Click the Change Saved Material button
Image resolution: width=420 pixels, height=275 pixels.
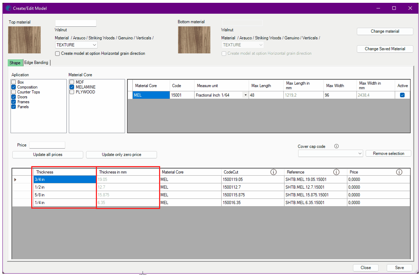coord(385,49)
